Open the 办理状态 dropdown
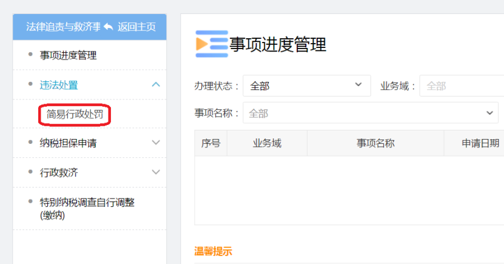This screenshot has height=264, width=504. point(307,86)
